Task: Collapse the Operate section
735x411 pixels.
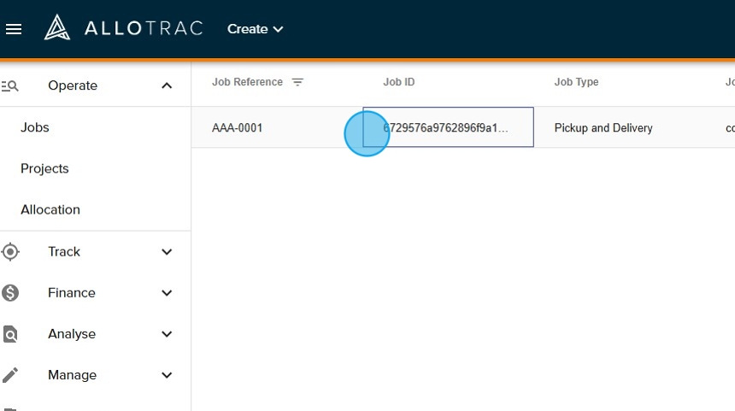Action: (167, 85)
